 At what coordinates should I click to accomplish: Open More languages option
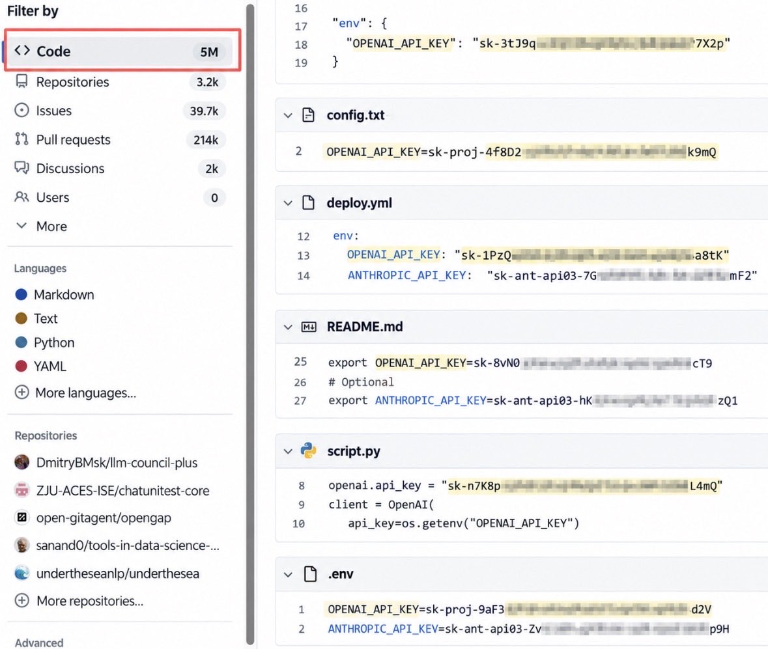click(85, 393)
